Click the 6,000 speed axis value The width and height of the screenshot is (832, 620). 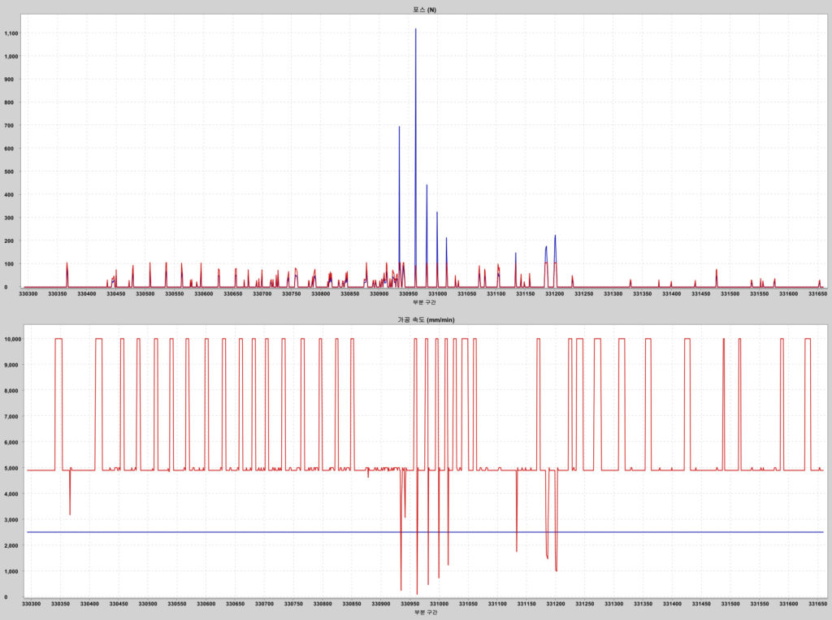[x=11, y=442]
